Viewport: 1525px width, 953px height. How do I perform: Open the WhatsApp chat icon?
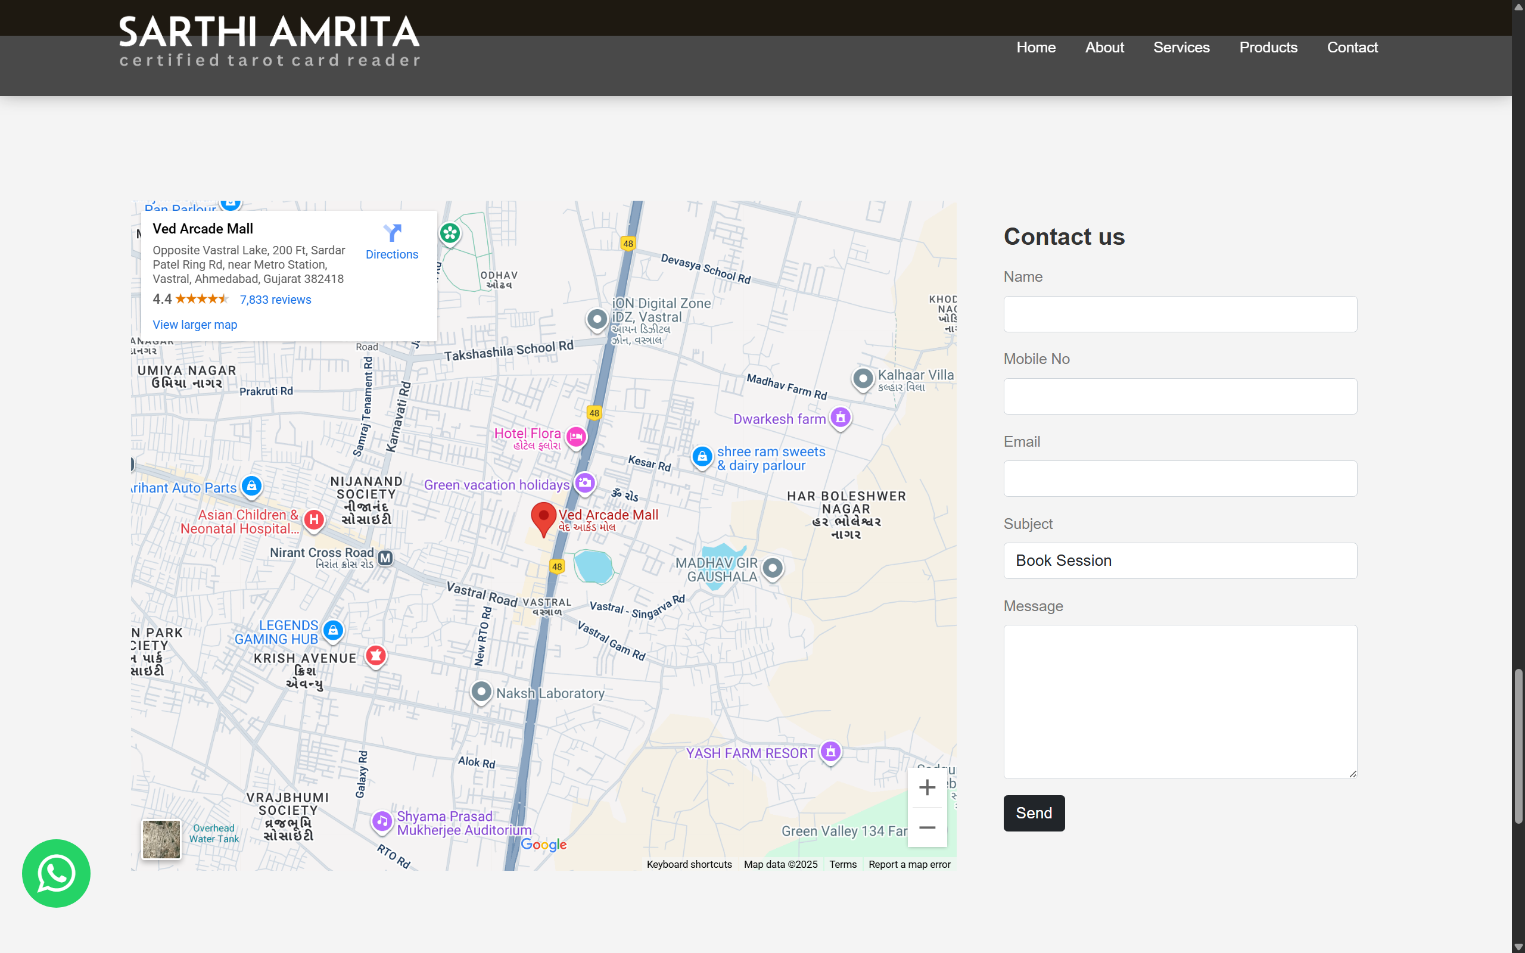click(56, 873)
